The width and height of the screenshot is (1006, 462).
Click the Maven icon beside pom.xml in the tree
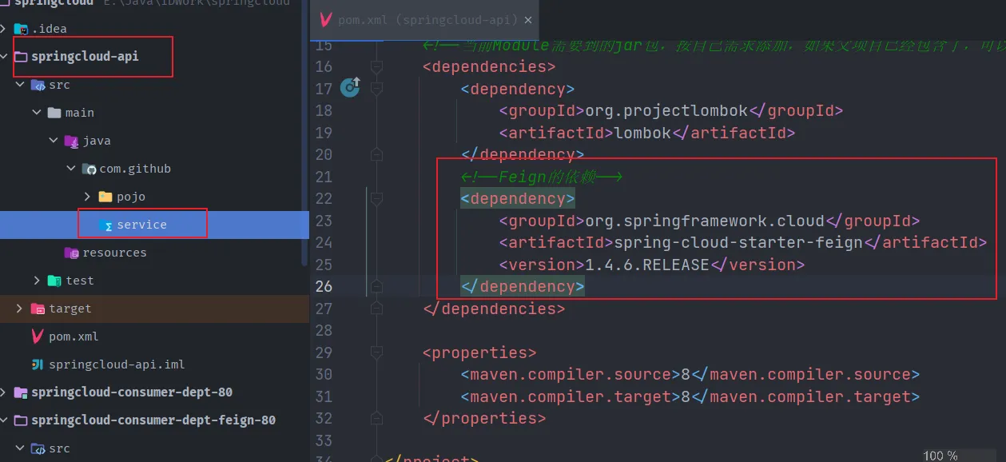[37, 337]
